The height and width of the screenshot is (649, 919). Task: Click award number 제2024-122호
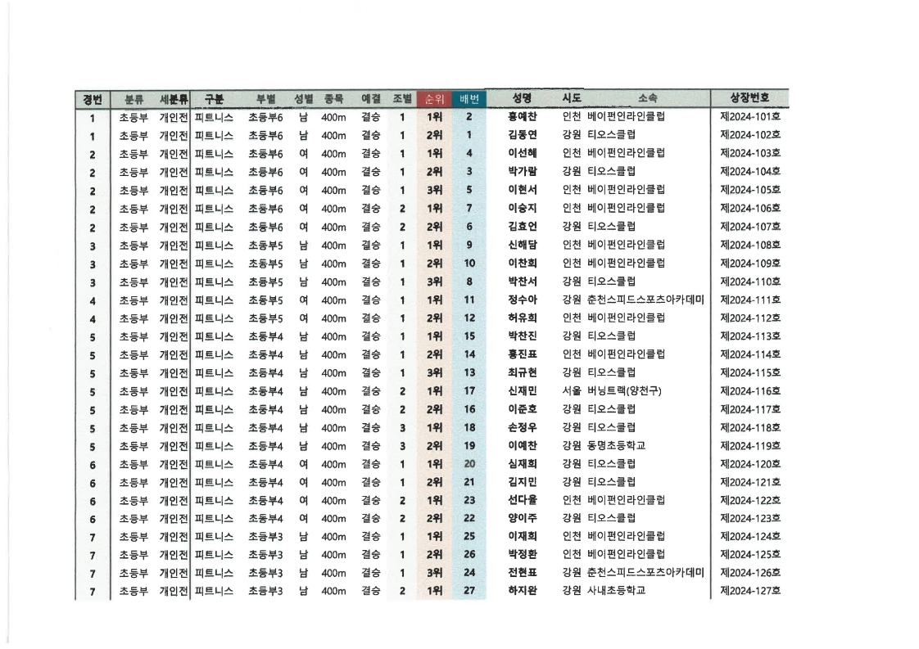tap(750, 499)
